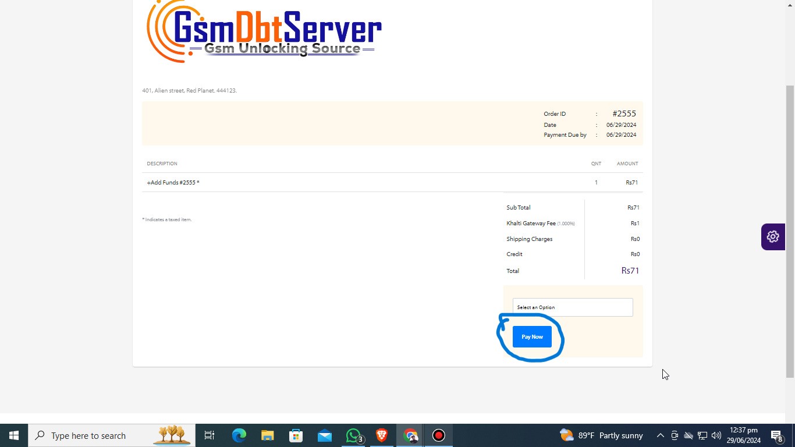Click the Windows Start button
This screenshot has height=447, width=795.
[14, 435]
